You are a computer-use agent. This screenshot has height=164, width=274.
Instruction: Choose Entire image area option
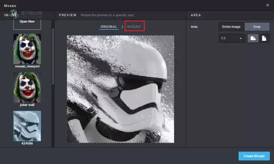(231, 27)
